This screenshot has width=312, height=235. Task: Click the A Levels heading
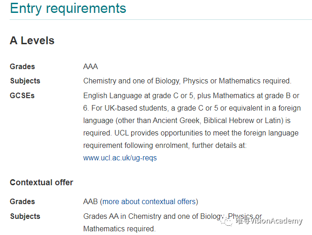point(32,41)
